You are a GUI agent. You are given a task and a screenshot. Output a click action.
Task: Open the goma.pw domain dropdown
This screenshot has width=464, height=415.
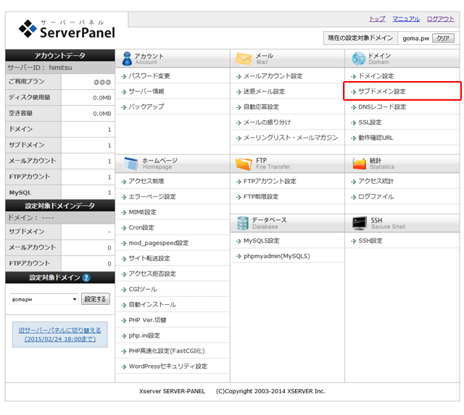pyautogui.click(x=44, y=299)
